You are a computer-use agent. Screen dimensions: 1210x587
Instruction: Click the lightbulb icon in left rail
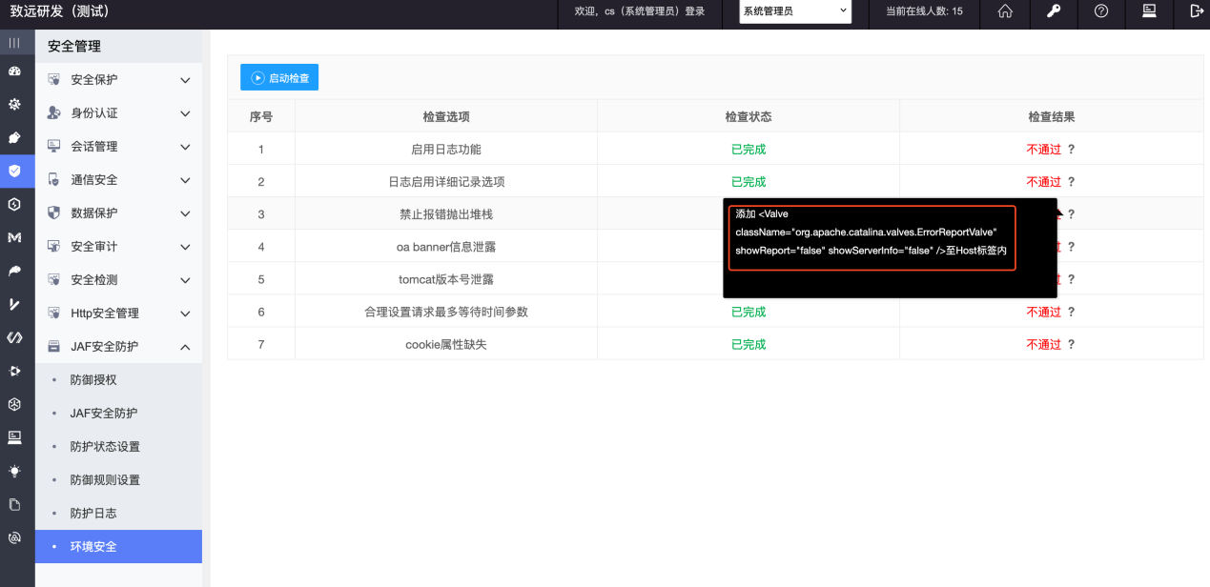point(14,471)
